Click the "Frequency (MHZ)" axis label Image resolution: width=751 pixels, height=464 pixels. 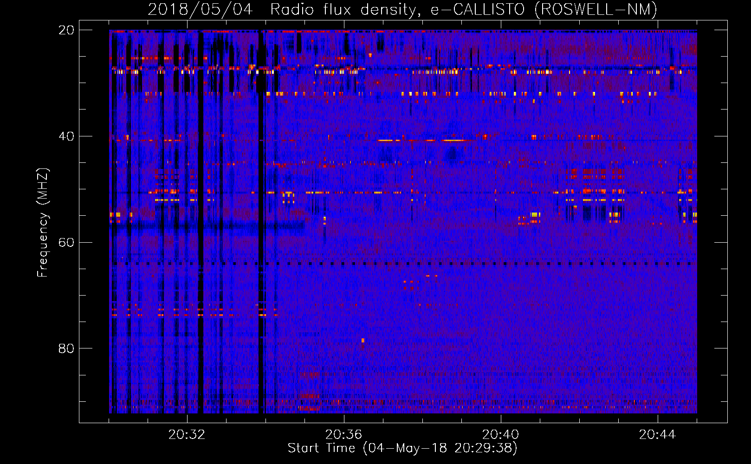pos(43,223)
